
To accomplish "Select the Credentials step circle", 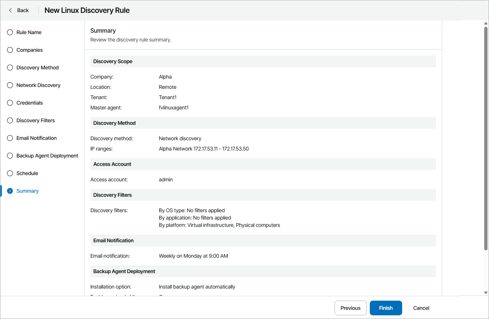I will pyautogui.click(x=10, y=103).
